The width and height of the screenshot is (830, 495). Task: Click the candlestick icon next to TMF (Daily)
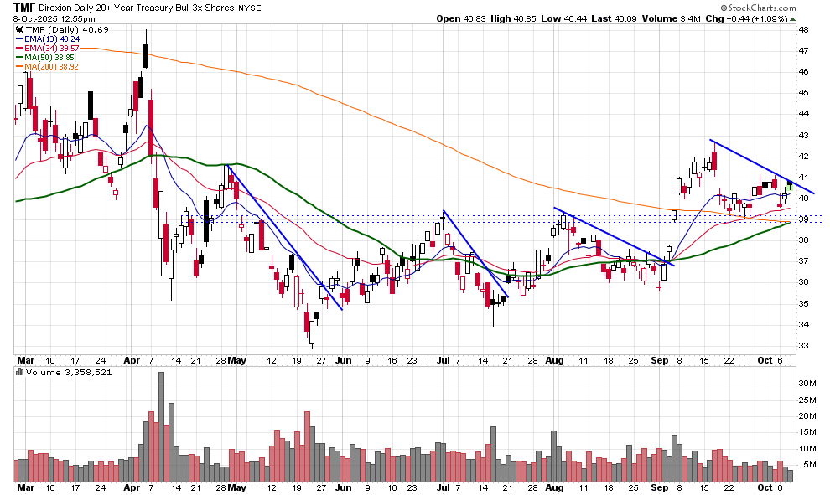click(x=21, y=28)
